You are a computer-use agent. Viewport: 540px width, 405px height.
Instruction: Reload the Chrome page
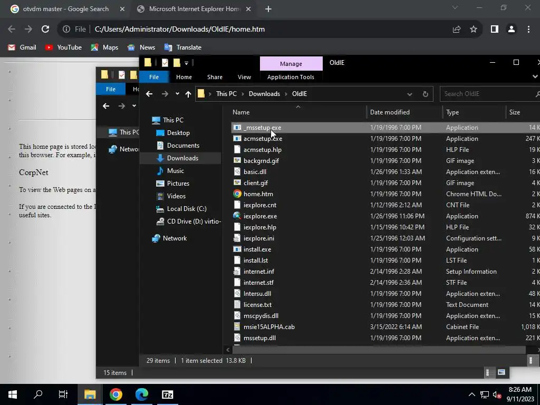[x=45, y=30]
